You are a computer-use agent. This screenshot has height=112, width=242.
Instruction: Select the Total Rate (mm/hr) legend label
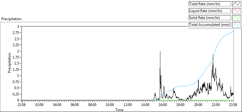pyautogui.click(x=210, y=4)
